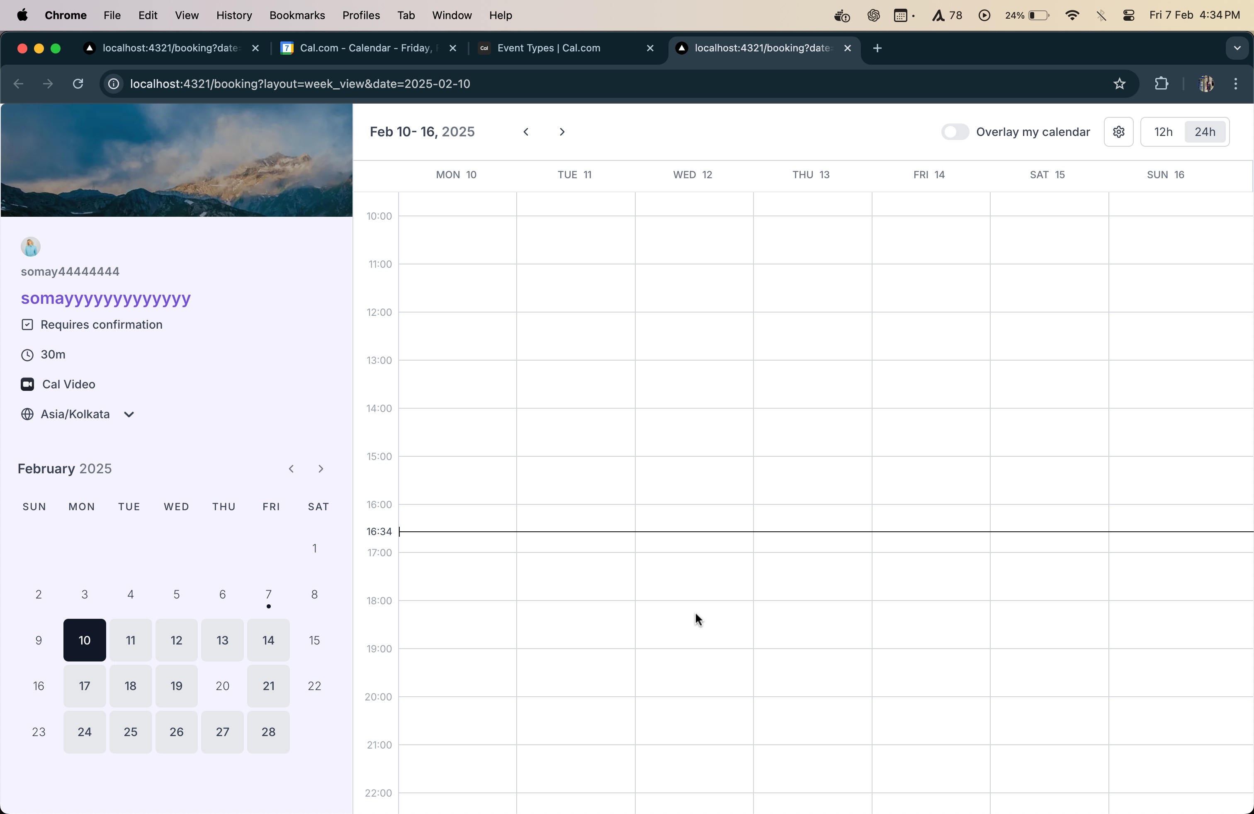Open ChatGPT menu bar icon
Viewport: 1254px width, 814px height.
[873, 15]
